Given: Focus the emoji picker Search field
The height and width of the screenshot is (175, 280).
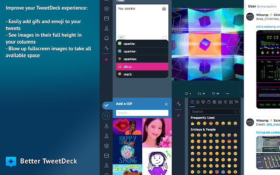Looking at the screenshot, I should click(214, 112).
